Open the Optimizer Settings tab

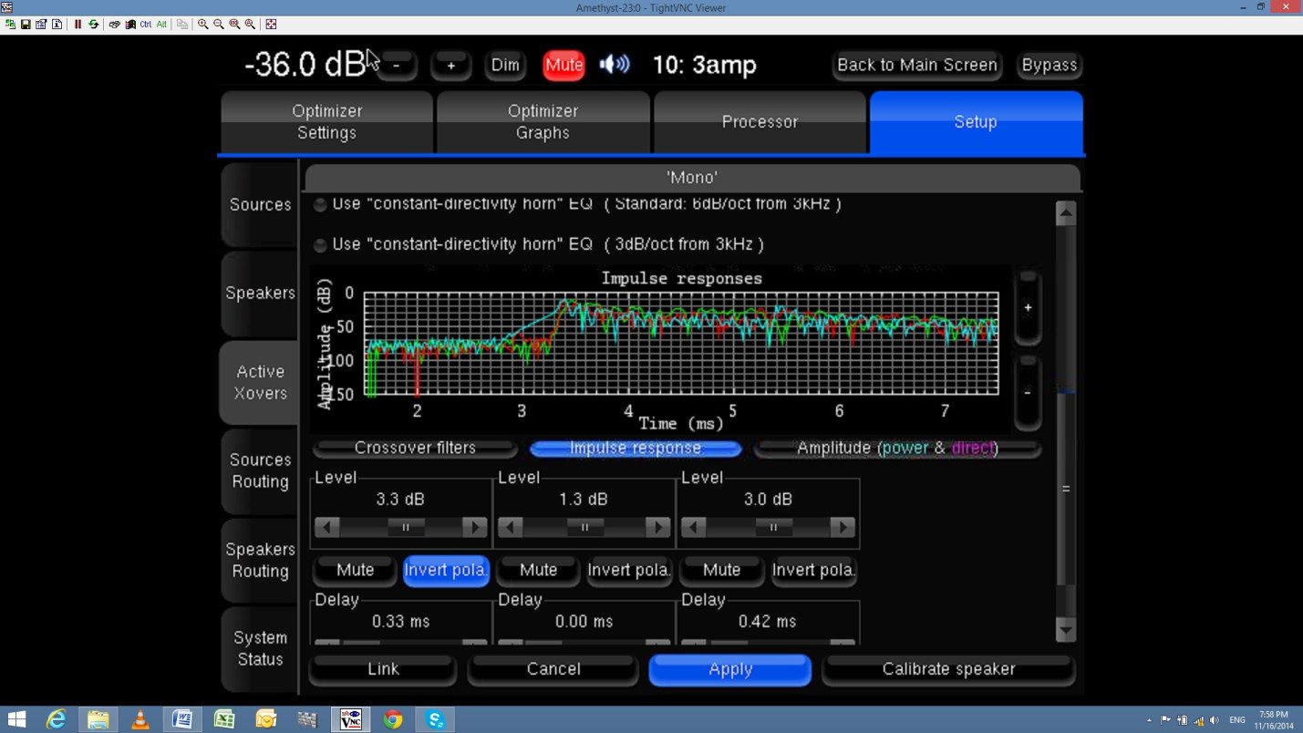pyautogui.click(x=326, y=122)
